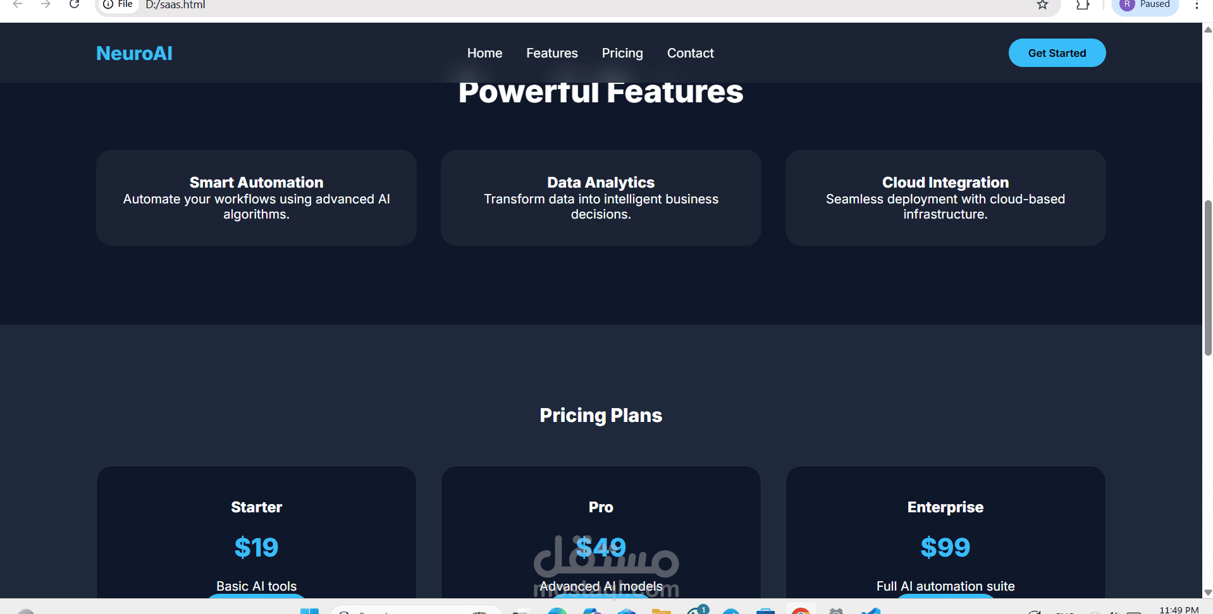This screenshot has height=614, width=1213.
Task: Click the Enterprise plan title
Action: point(945,507)
